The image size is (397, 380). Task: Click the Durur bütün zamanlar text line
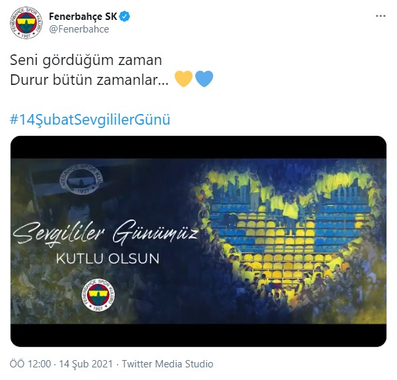(89, 80)
